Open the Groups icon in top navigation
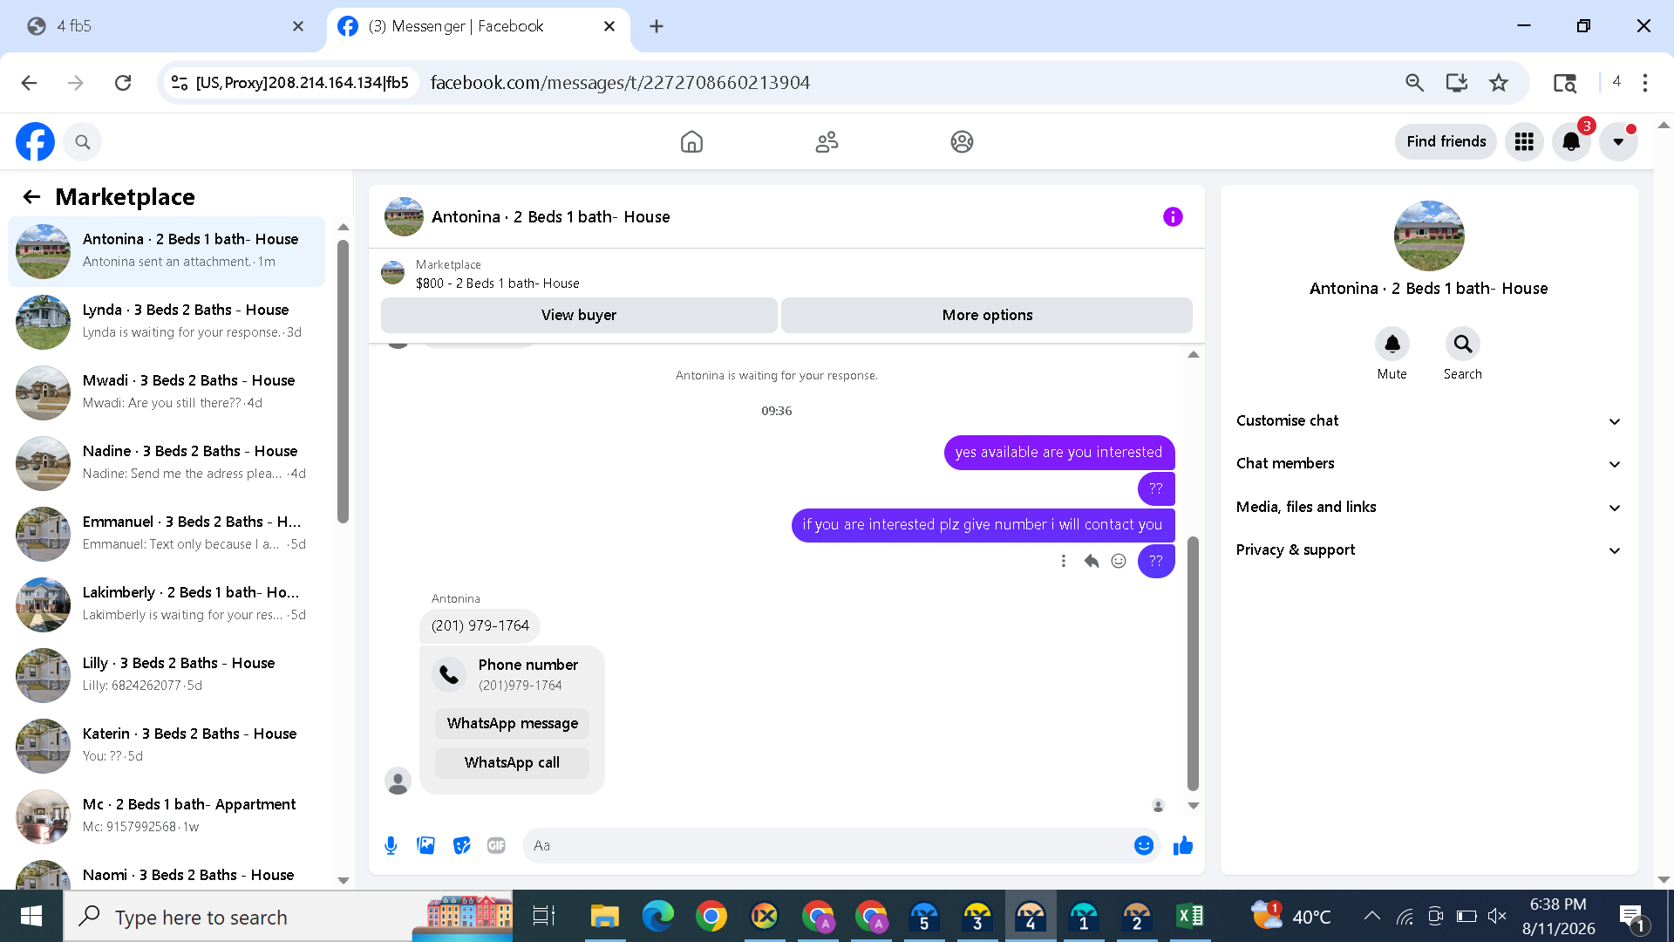The width and height of the screenshot is (1674, 942). click(x=962, y=141)
